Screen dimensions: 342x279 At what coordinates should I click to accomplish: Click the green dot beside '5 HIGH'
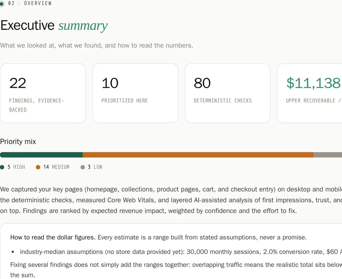[2, 167]
